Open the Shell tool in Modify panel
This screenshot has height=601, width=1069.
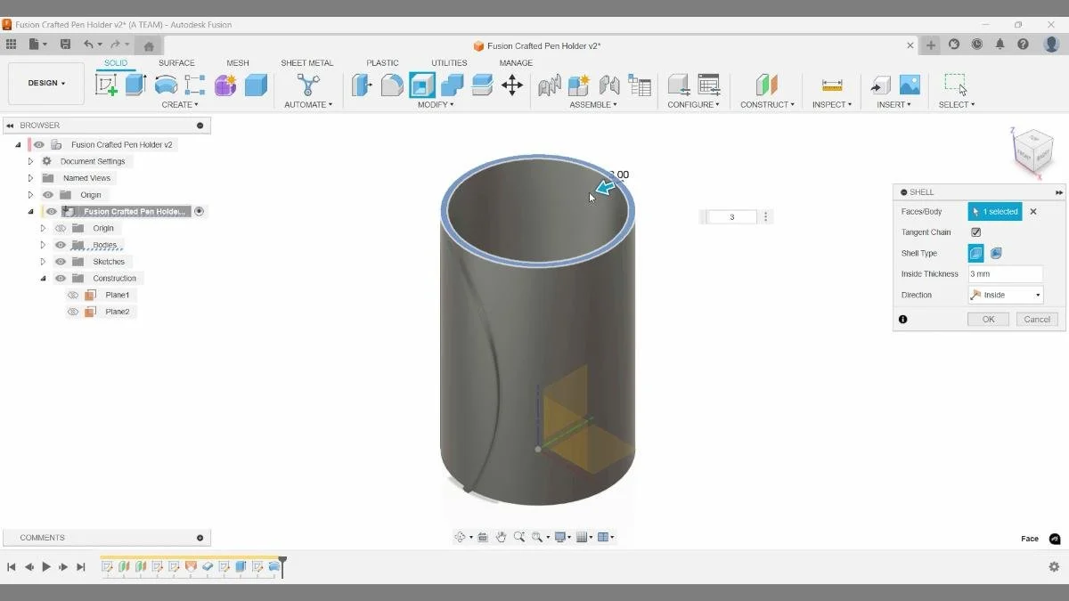pos(420,85)
